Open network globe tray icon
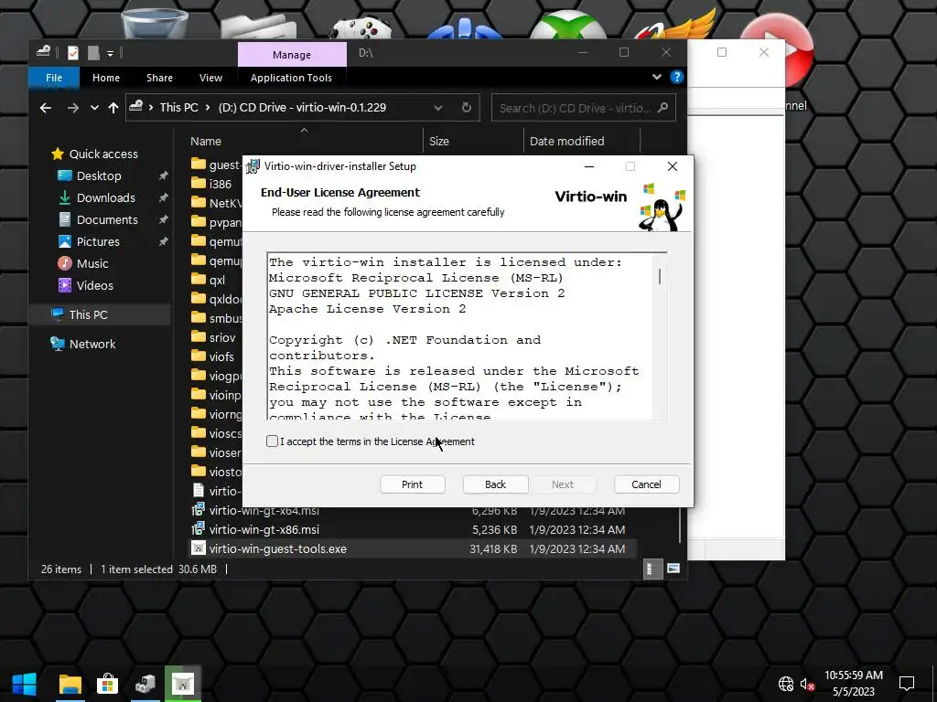Viewport: 937px width, 702px height. (x=786, y=684)
